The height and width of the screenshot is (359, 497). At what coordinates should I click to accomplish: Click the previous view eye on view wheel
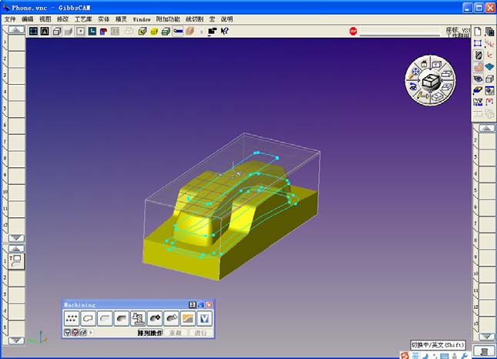pos(413,86)
